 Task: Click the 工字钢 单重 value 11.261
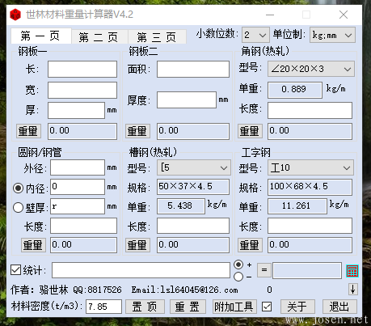click(297, 206)
